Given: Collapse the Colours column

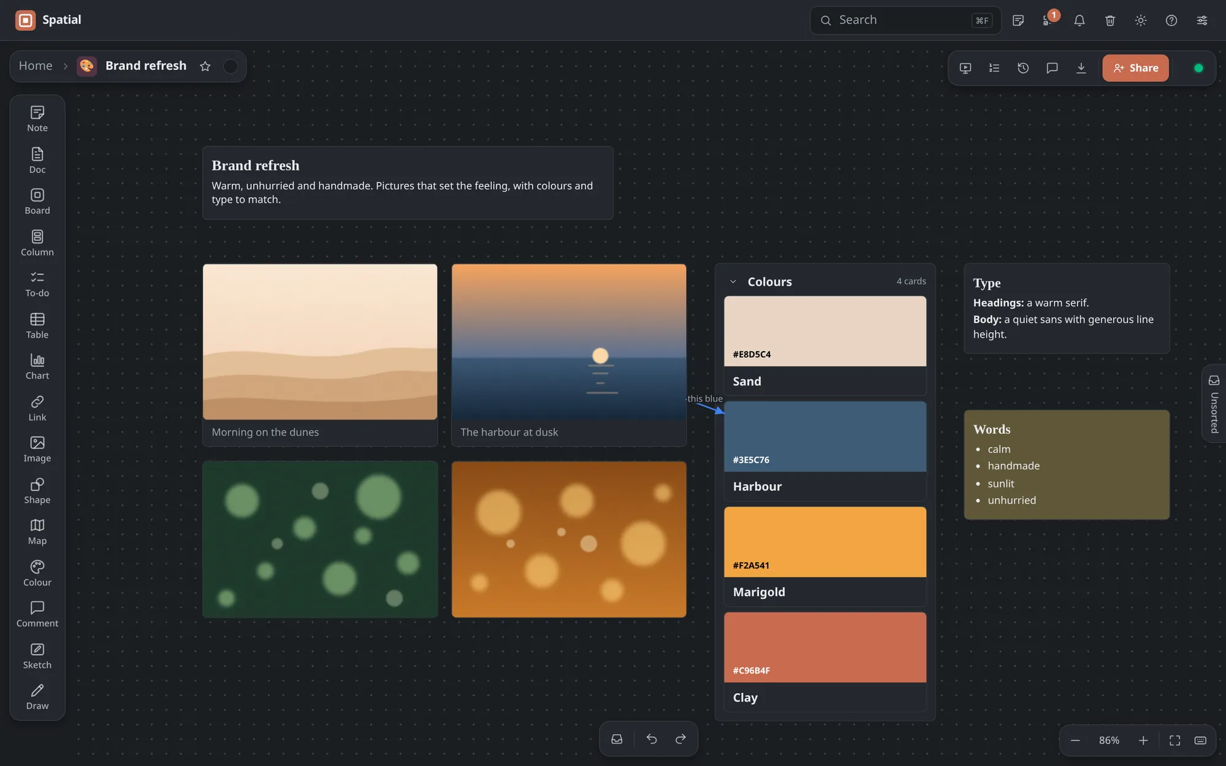Looking at the screenshot, I should (733, 282).
